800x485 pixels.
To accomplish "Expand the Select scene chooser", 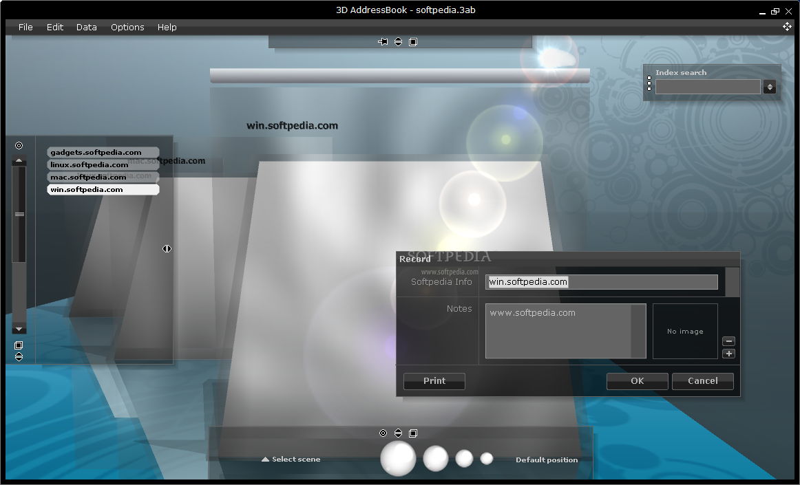I will [x=291, y=459].
